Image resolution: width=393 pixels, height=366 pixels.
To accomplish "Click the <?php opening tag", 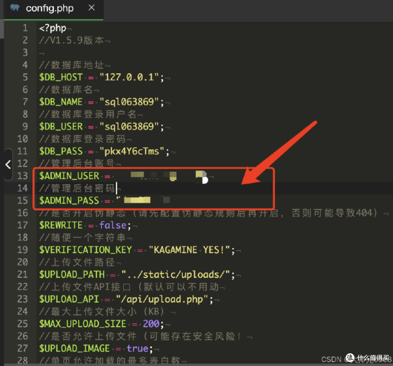I will click(x=53, y=28).
